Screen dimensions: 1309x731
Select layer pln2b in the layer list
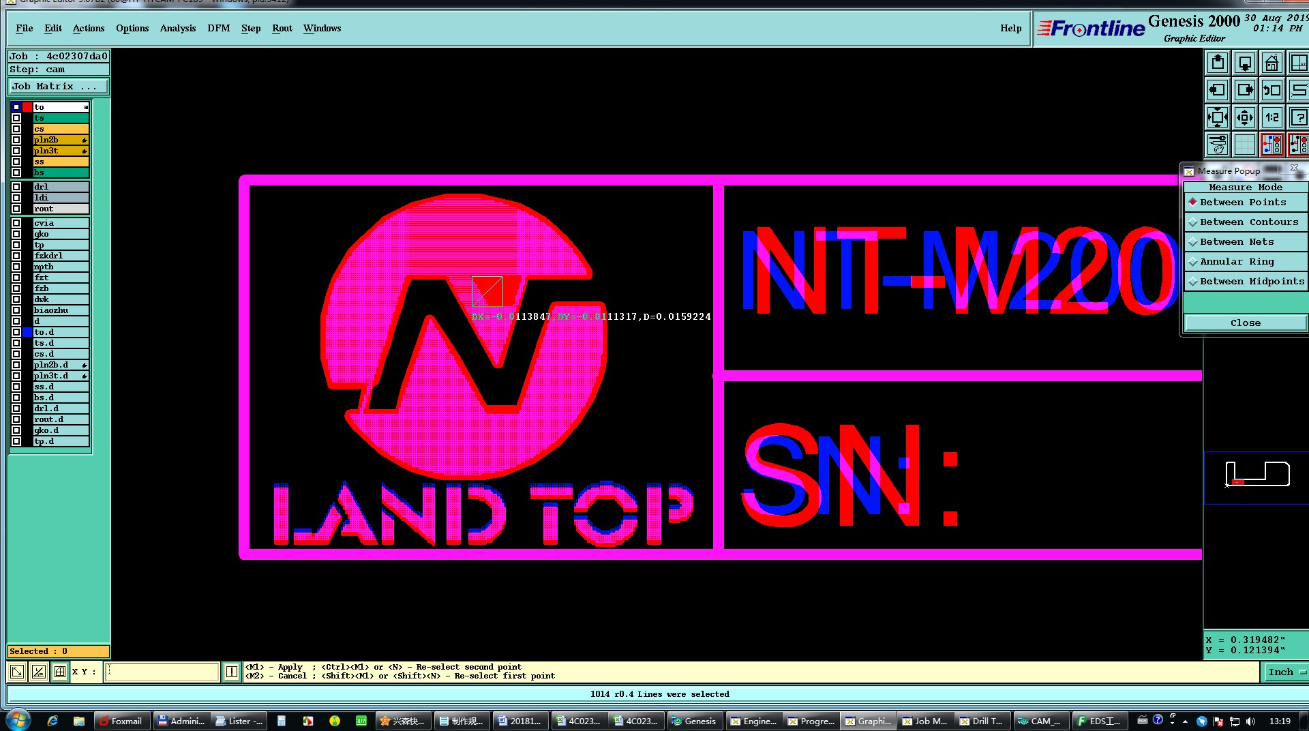(61, 140)
